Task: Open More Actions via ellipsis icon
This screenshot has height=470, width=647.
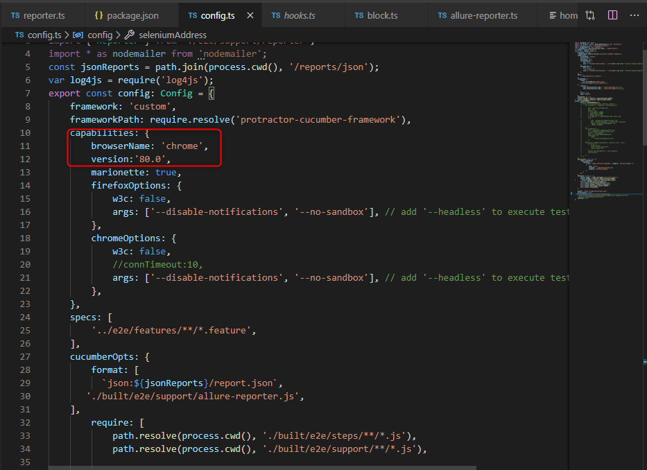Action: pos(635,15)
